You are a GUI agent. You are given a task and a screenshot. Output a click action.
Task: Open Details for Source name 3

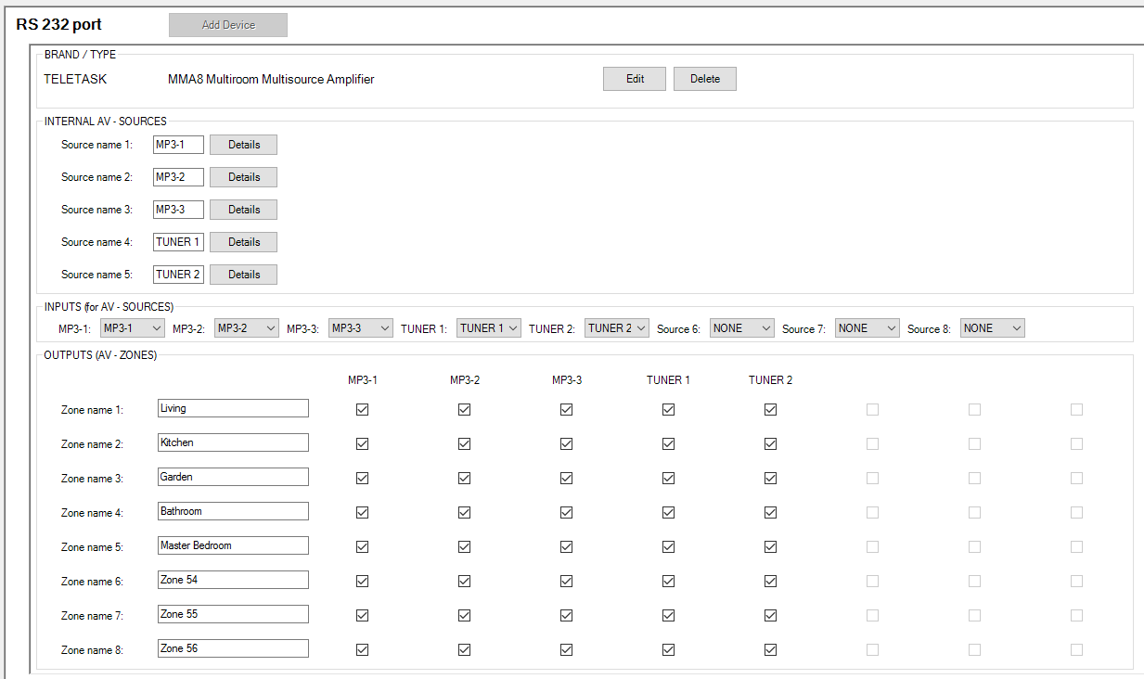pos(243,210)
